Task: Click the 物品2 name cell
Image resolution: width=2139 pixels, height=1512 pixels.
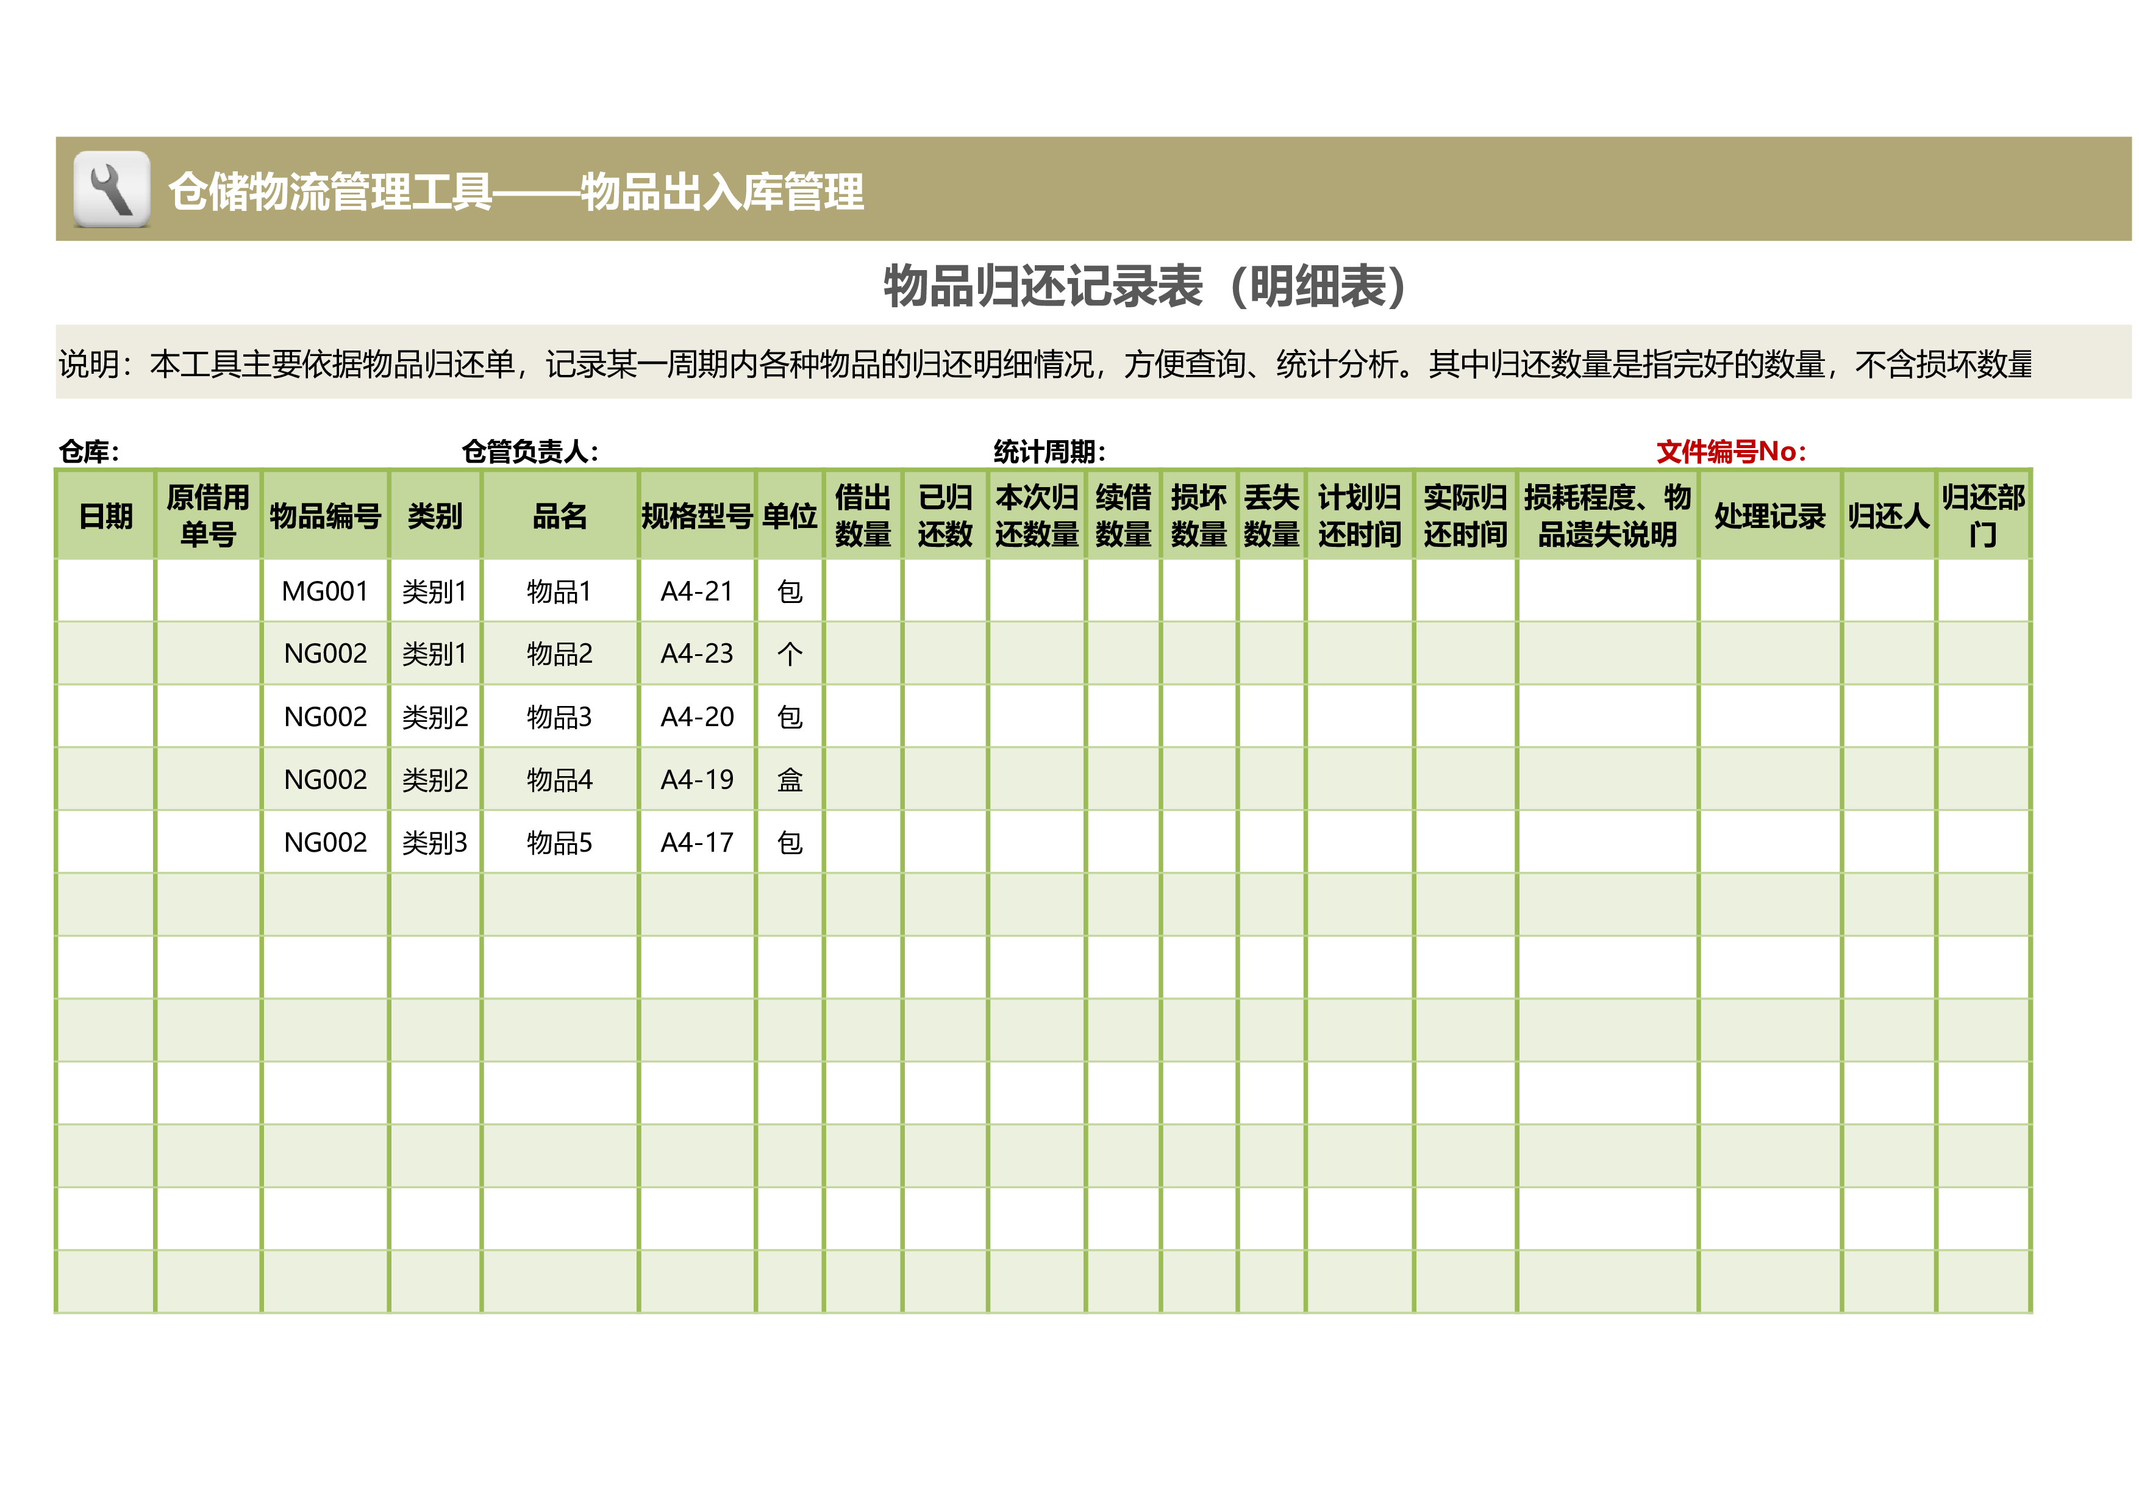Action: [560, 653]
